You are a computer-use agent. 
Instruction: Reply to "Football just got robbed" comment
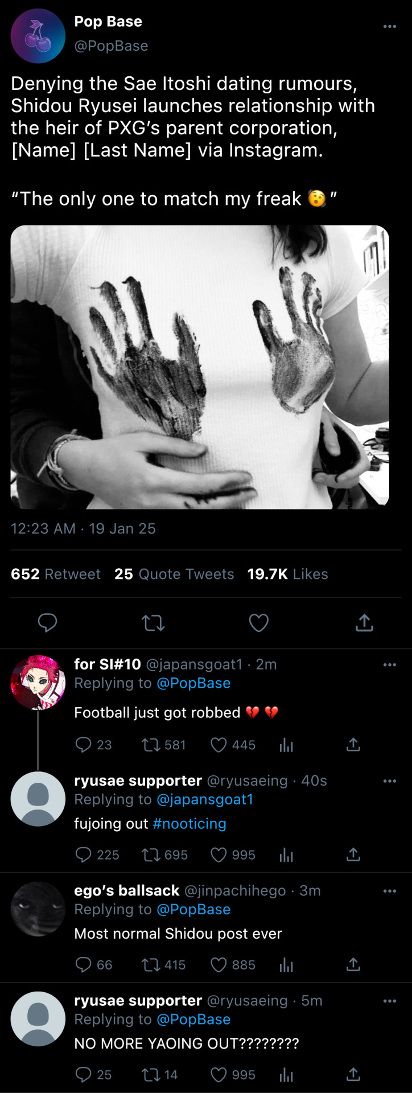(x=84, y=745)
